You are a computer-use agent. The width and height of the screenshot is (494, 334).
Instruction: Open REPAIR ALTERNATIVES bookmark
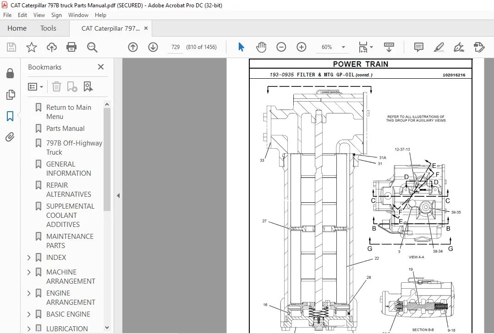coord(69,189)
